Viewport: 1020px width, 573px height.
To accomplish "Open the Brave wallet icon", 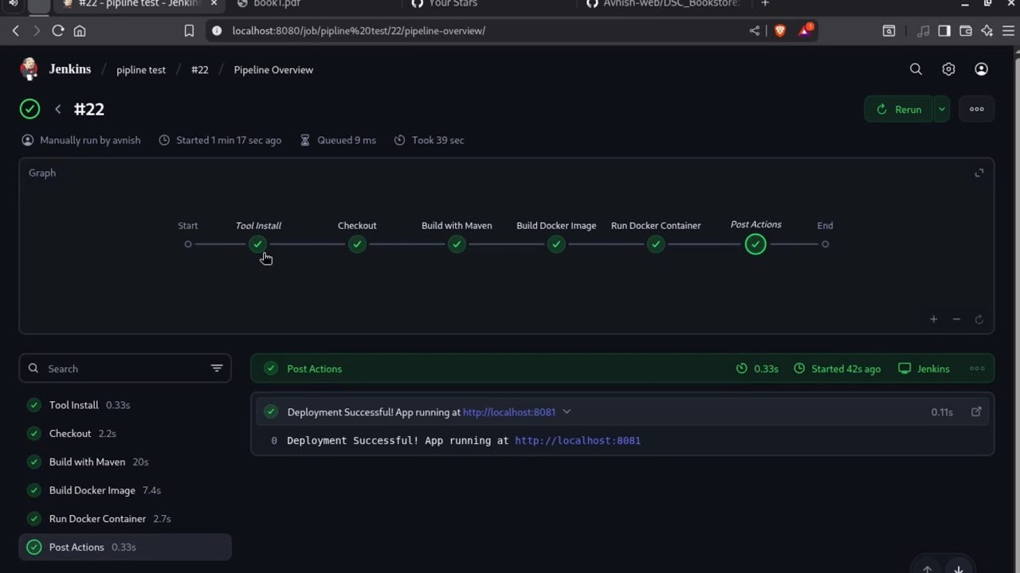I will [966, 30].
